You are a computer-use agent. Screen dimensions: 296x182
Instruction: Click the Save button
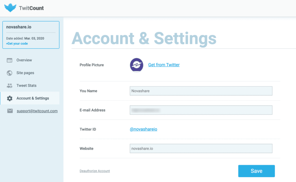(x=256, y=171)
